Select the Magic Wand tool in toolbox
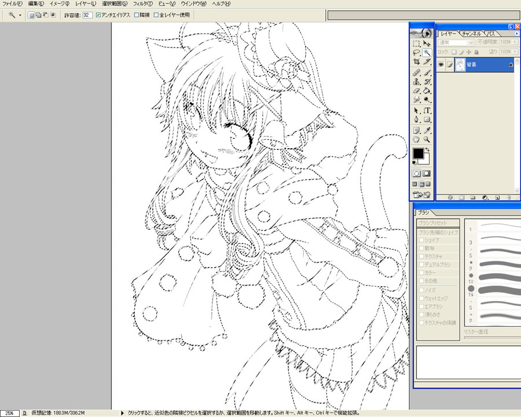The width and height of the screenshot is (521, 417). click(x=427, y=53)
